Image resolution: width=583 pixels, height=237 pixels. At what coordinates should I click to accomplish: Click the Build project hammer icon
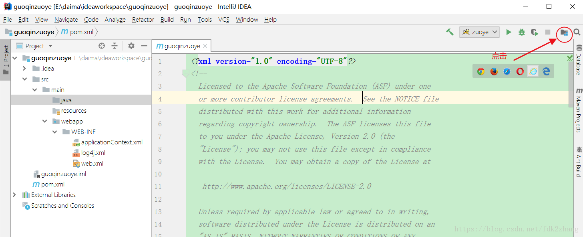tap(450, 32)
